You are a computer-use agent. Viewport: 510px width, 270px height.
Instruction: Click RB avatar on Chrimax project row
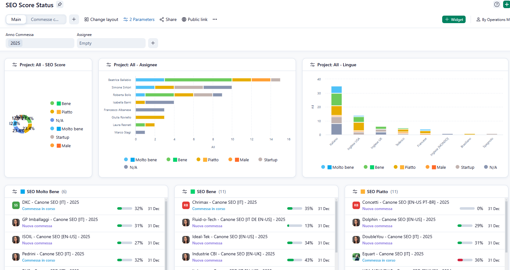(186, 205)
